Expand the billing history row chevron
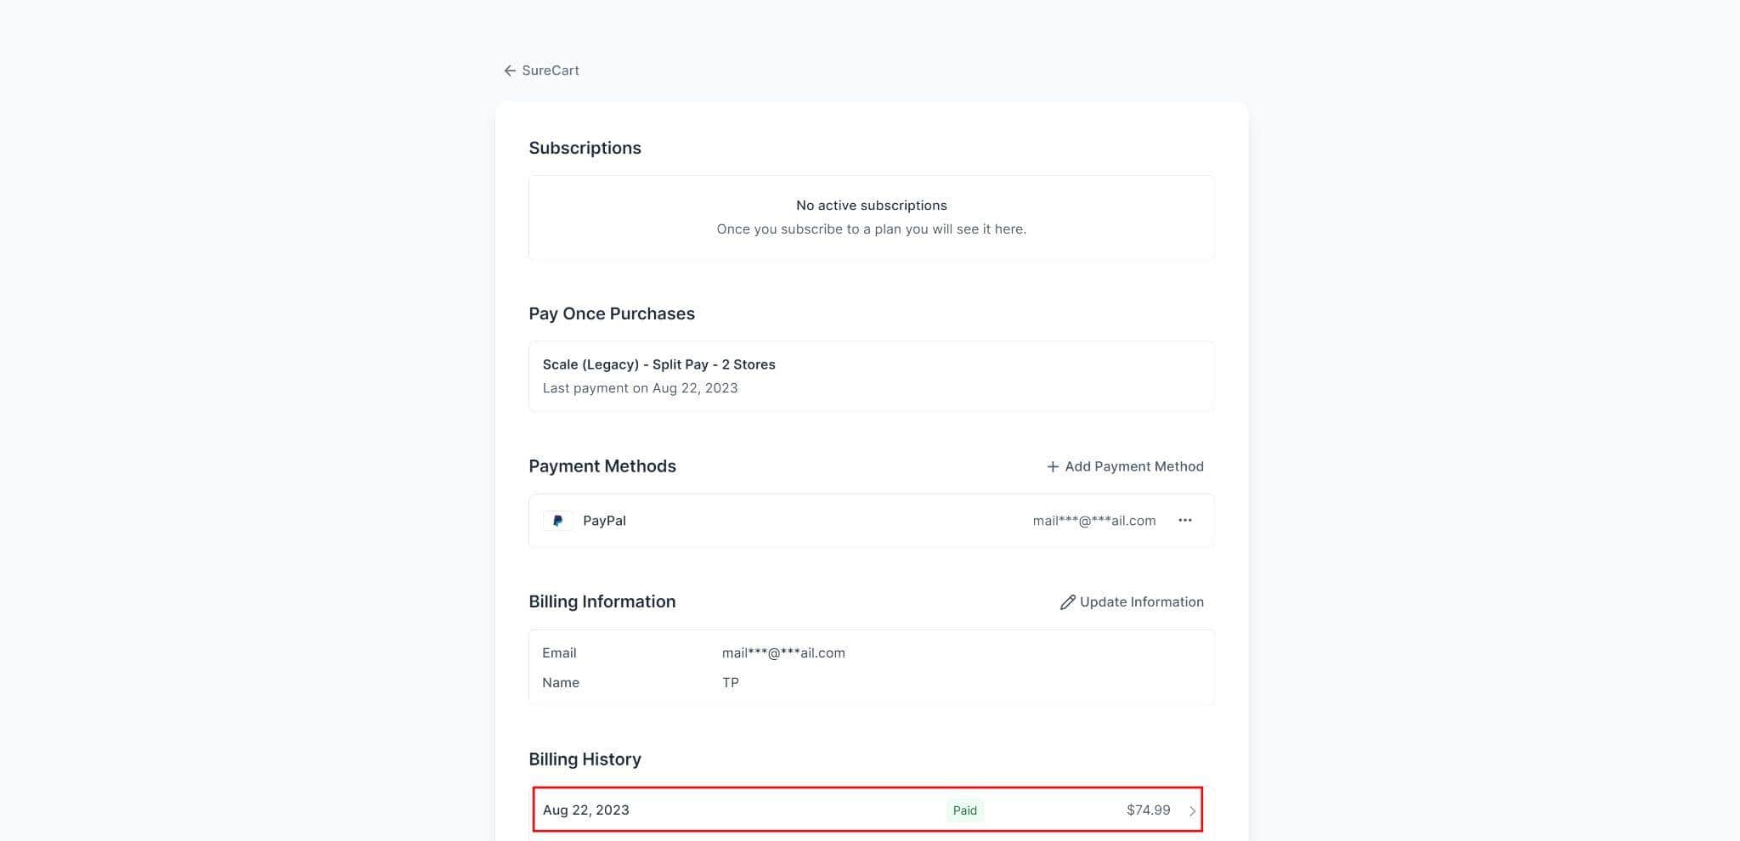The width and height of the screenshot is (1740, 841). point(1192,811)
